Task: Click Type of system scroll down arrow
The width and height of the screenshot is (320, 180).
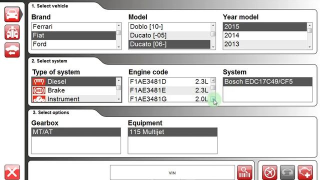Action: (x=118, y=99)
